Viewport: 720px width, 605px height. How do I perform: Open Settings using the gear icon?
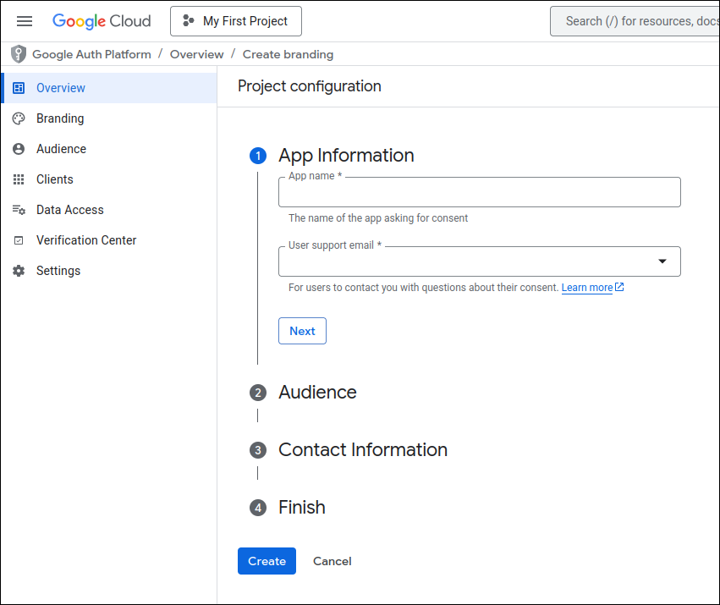pyautogui.click(x=18, y=270)
